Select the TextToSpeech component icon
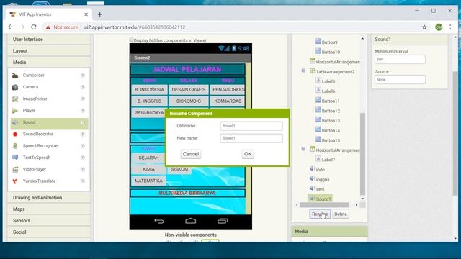Viewport: 461px width, 259px height. point(15,158)
